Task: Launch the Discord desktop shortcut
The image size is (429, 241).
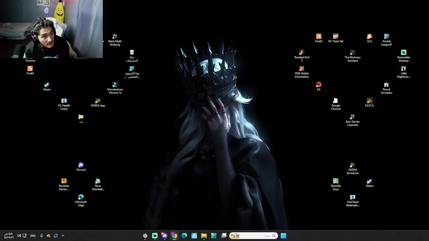Action: tap(81, 167)
